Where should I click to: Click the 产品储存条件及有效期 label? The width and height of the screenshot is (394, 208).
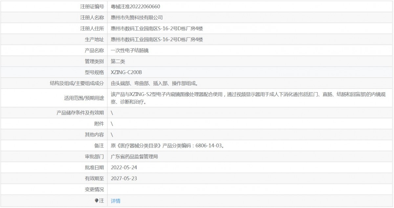(80, 113)
